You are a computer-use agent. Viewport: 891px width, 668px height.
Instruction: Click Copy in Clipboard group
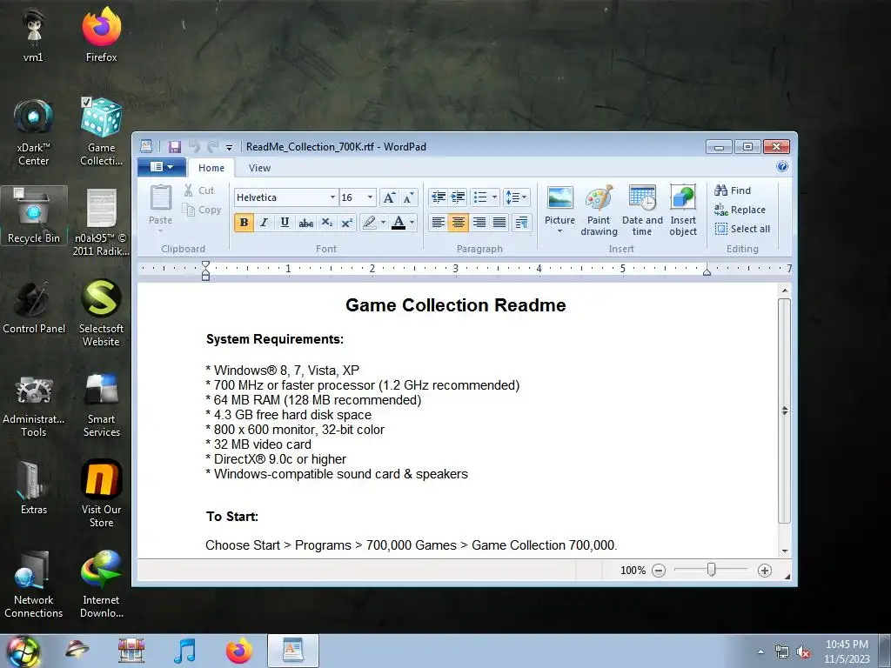click(201, 210)
